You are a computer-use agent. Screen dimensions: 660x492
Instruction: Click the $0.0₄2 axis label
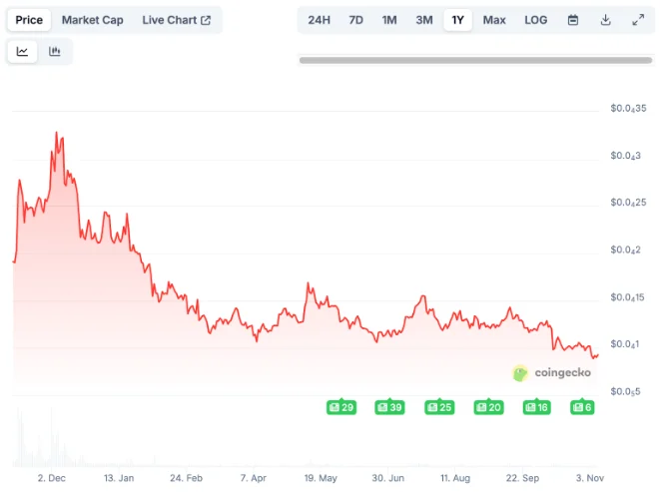626,250
